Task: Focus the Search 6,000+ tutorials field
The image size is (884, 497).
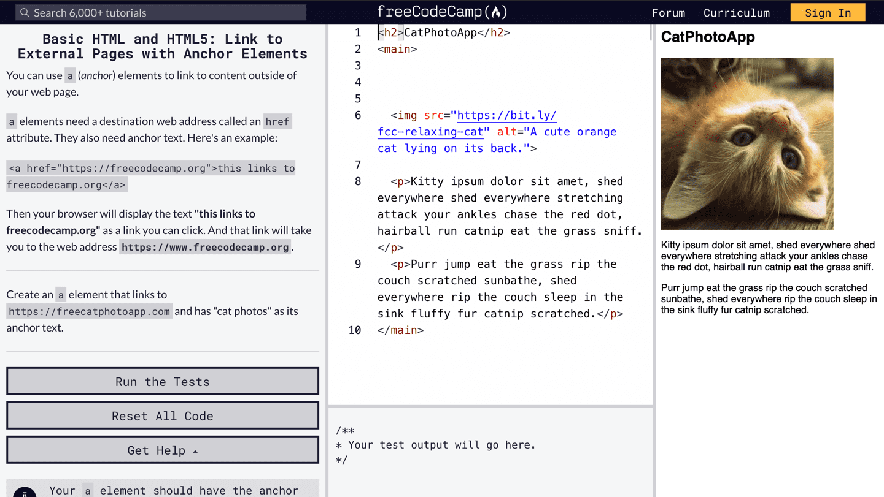Action: click(x=166, y=12)
